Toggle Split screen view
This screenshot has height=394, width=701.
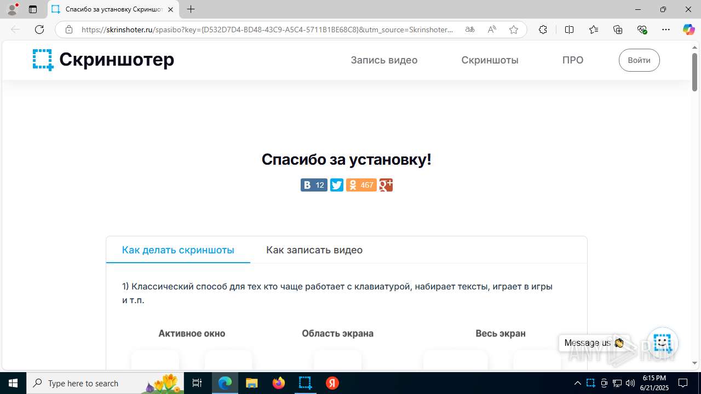569,30
